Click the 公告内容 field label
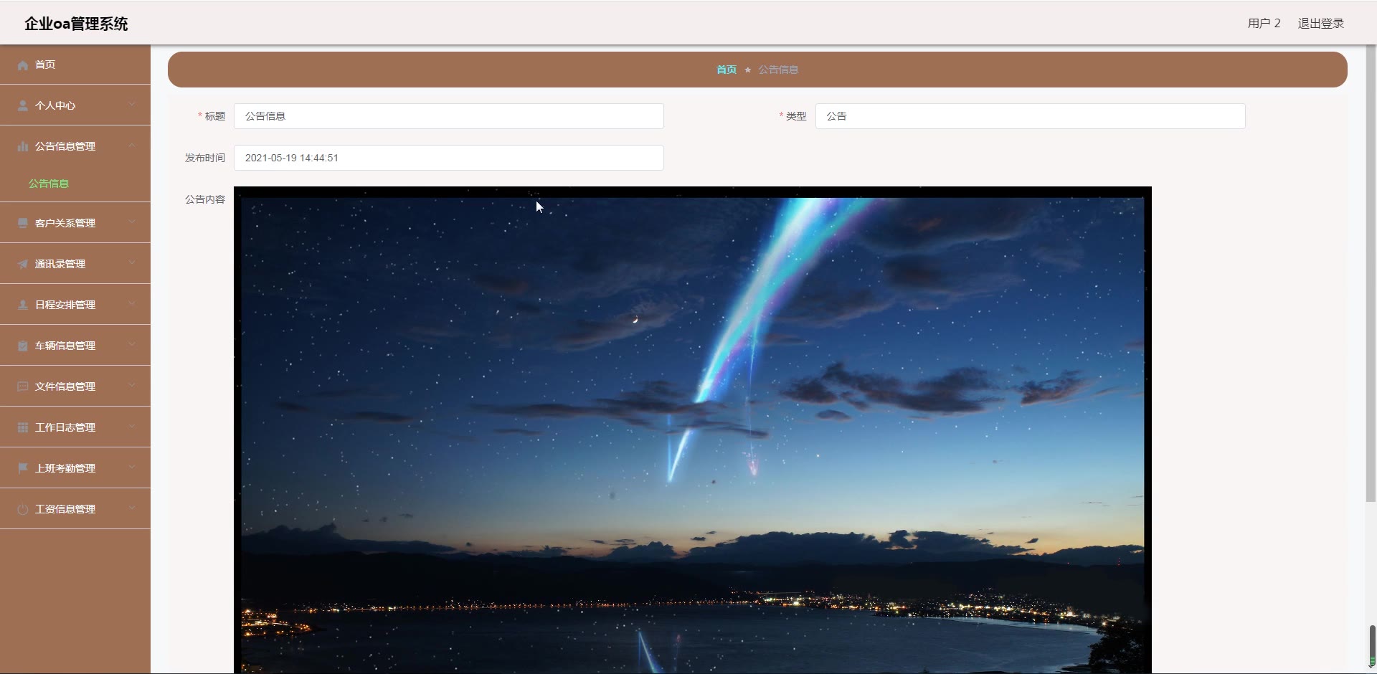 tap(205, 199)
